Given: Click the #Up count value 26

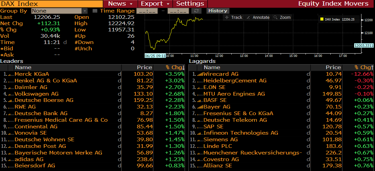Looking at the screenshot, I should pyautogui.click(x=131, y=36).
